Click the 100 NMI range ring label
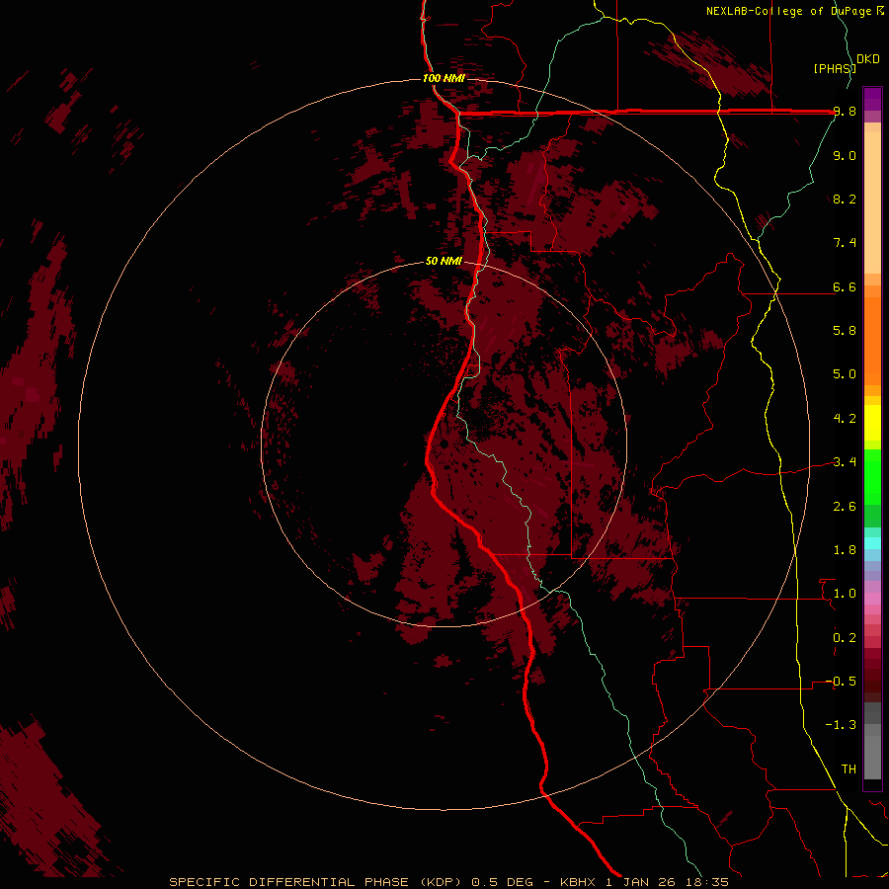Viewport: 889px width, 889px height. [444, 78]
